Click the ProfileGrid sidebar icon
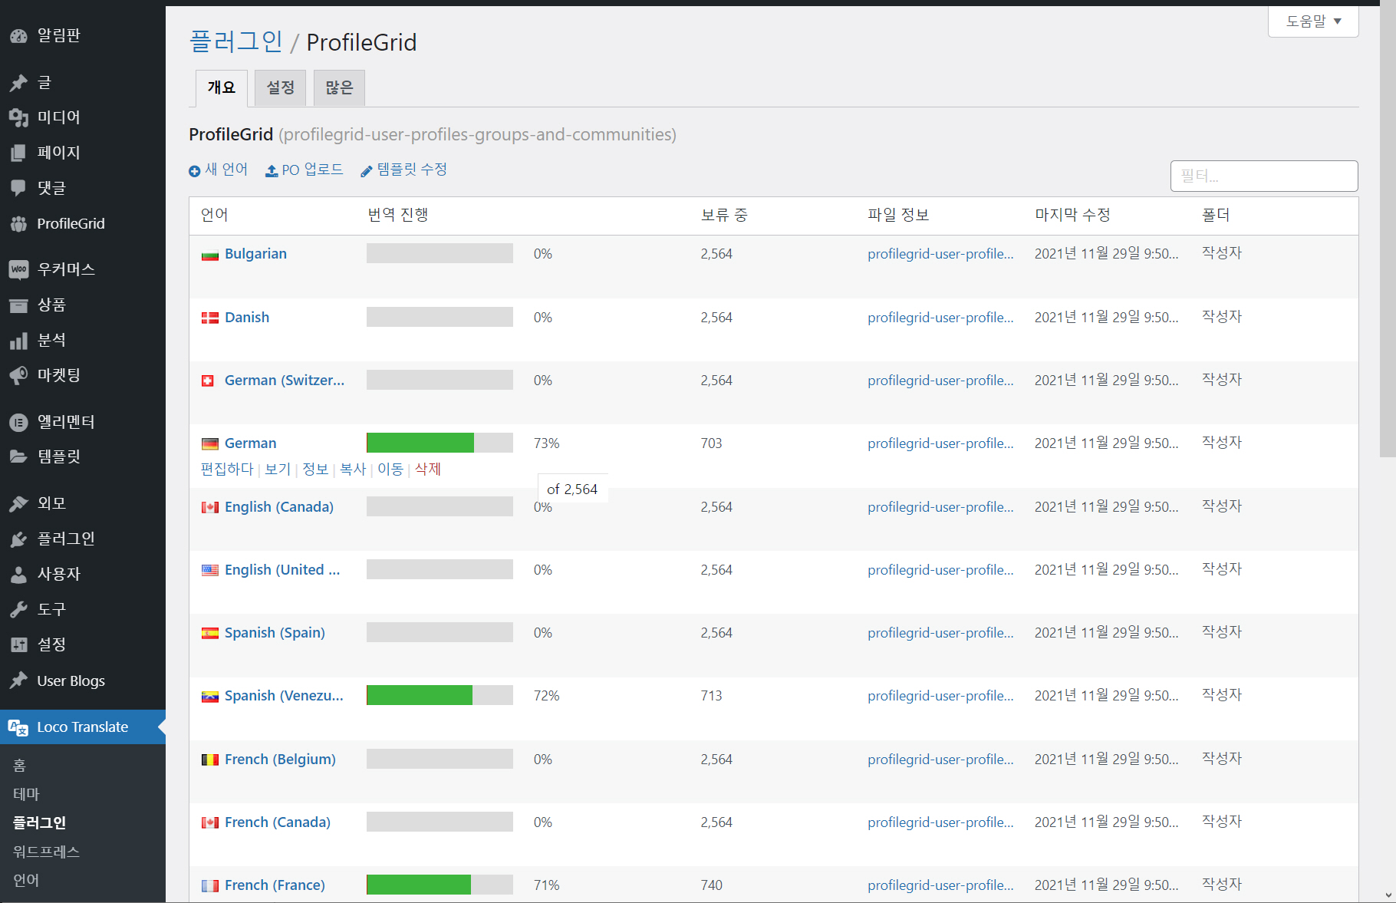This screenshot has height=903, width=1396. tap(18, 224)
